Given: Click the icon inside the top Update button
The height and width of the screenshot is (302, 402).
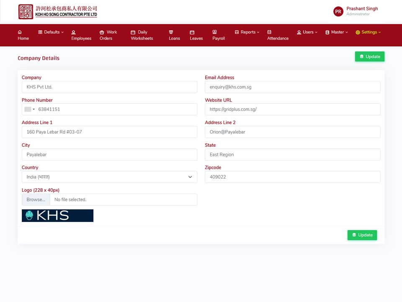Looking at the screenshot, I should click(x=361, y=57).
